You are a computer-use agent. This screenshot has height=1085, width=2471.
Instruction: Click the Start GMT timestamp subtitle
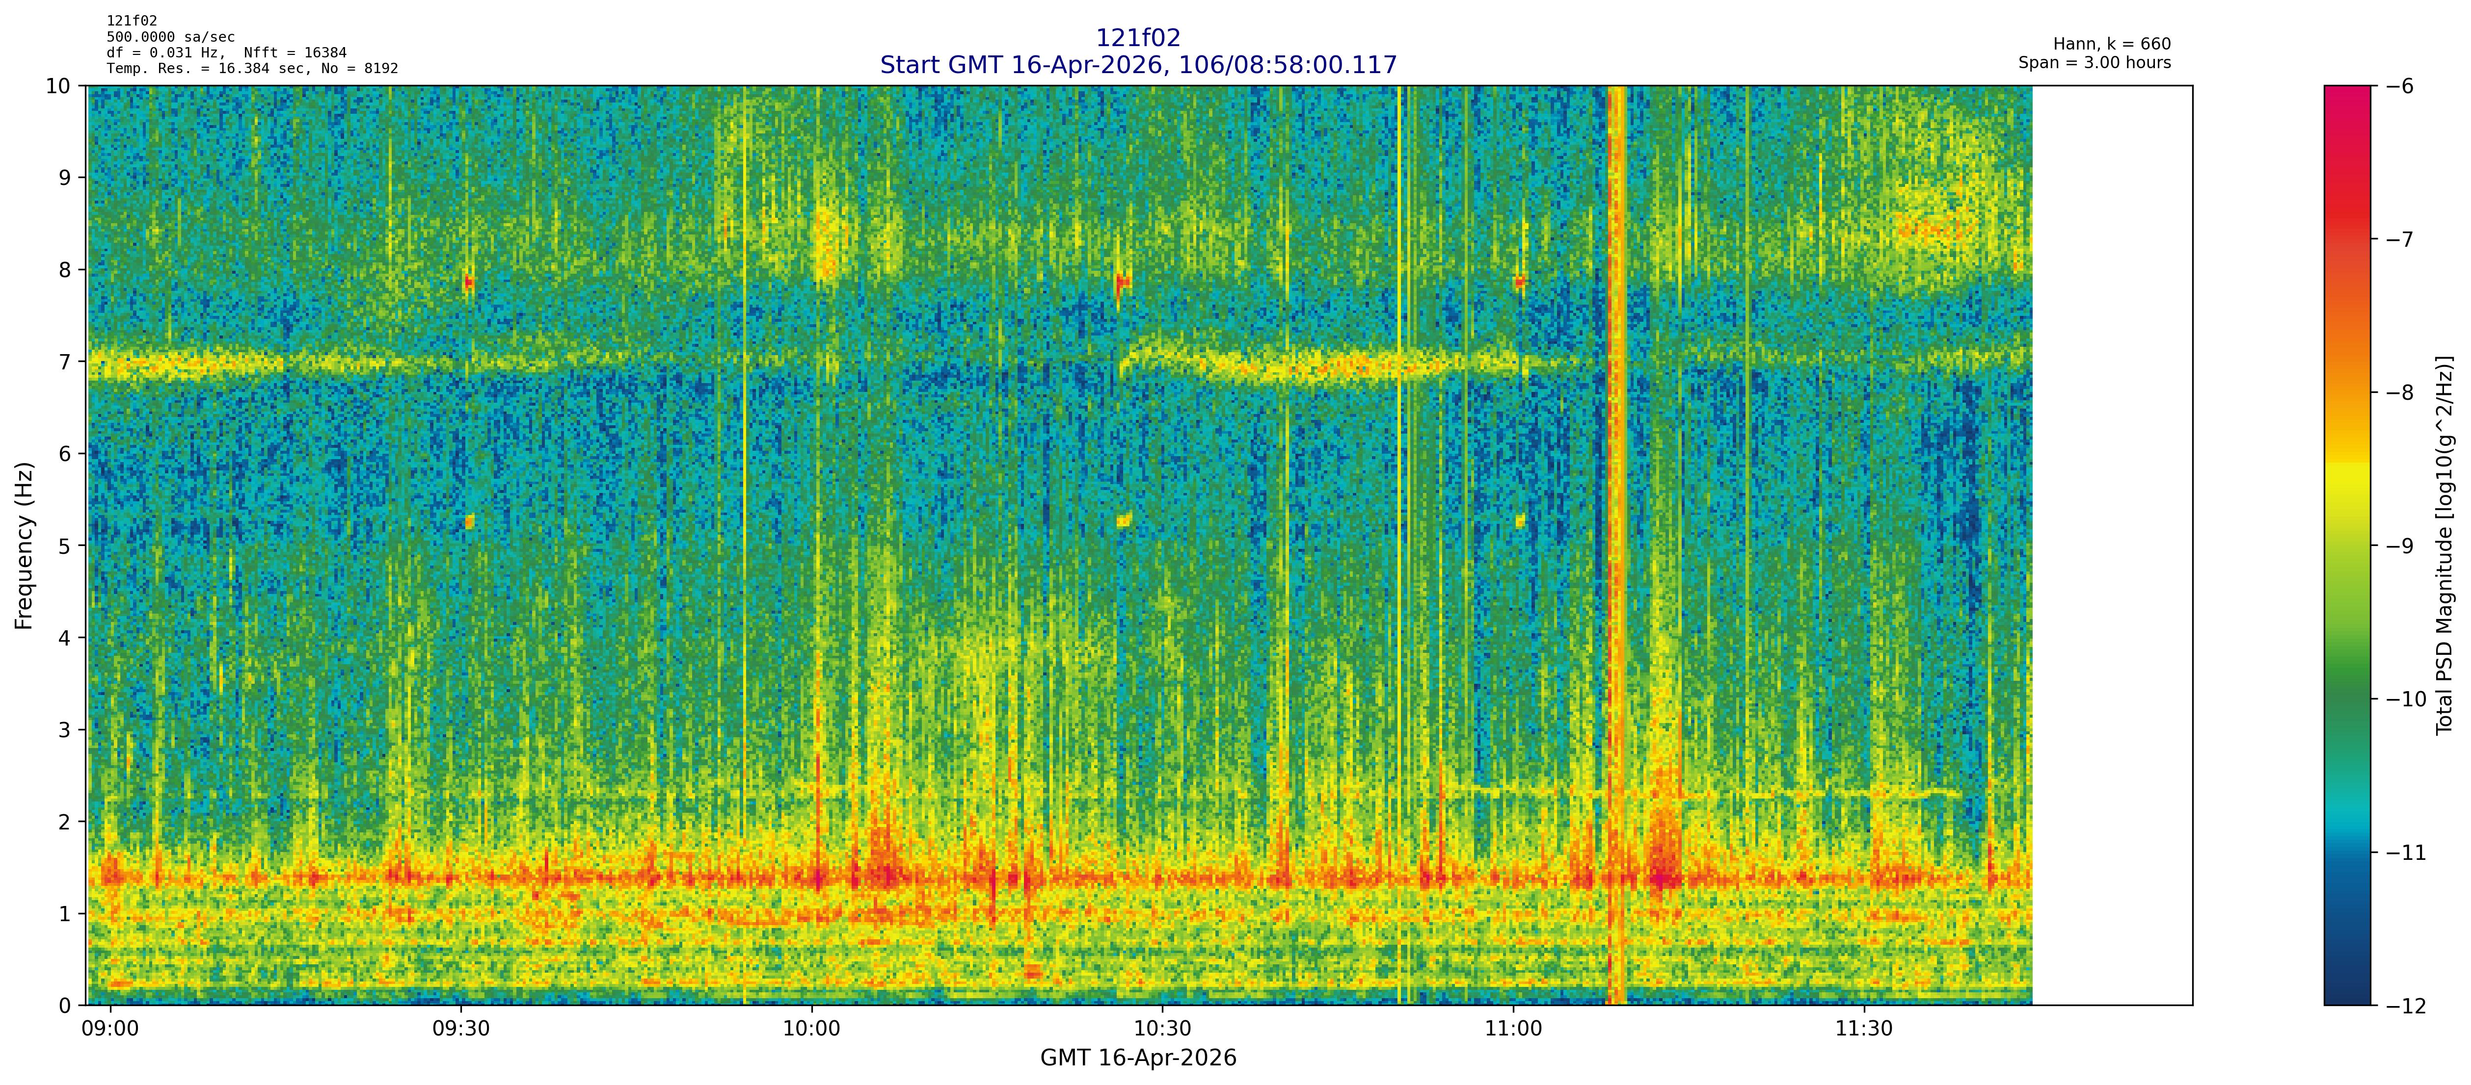[1138, 65]
